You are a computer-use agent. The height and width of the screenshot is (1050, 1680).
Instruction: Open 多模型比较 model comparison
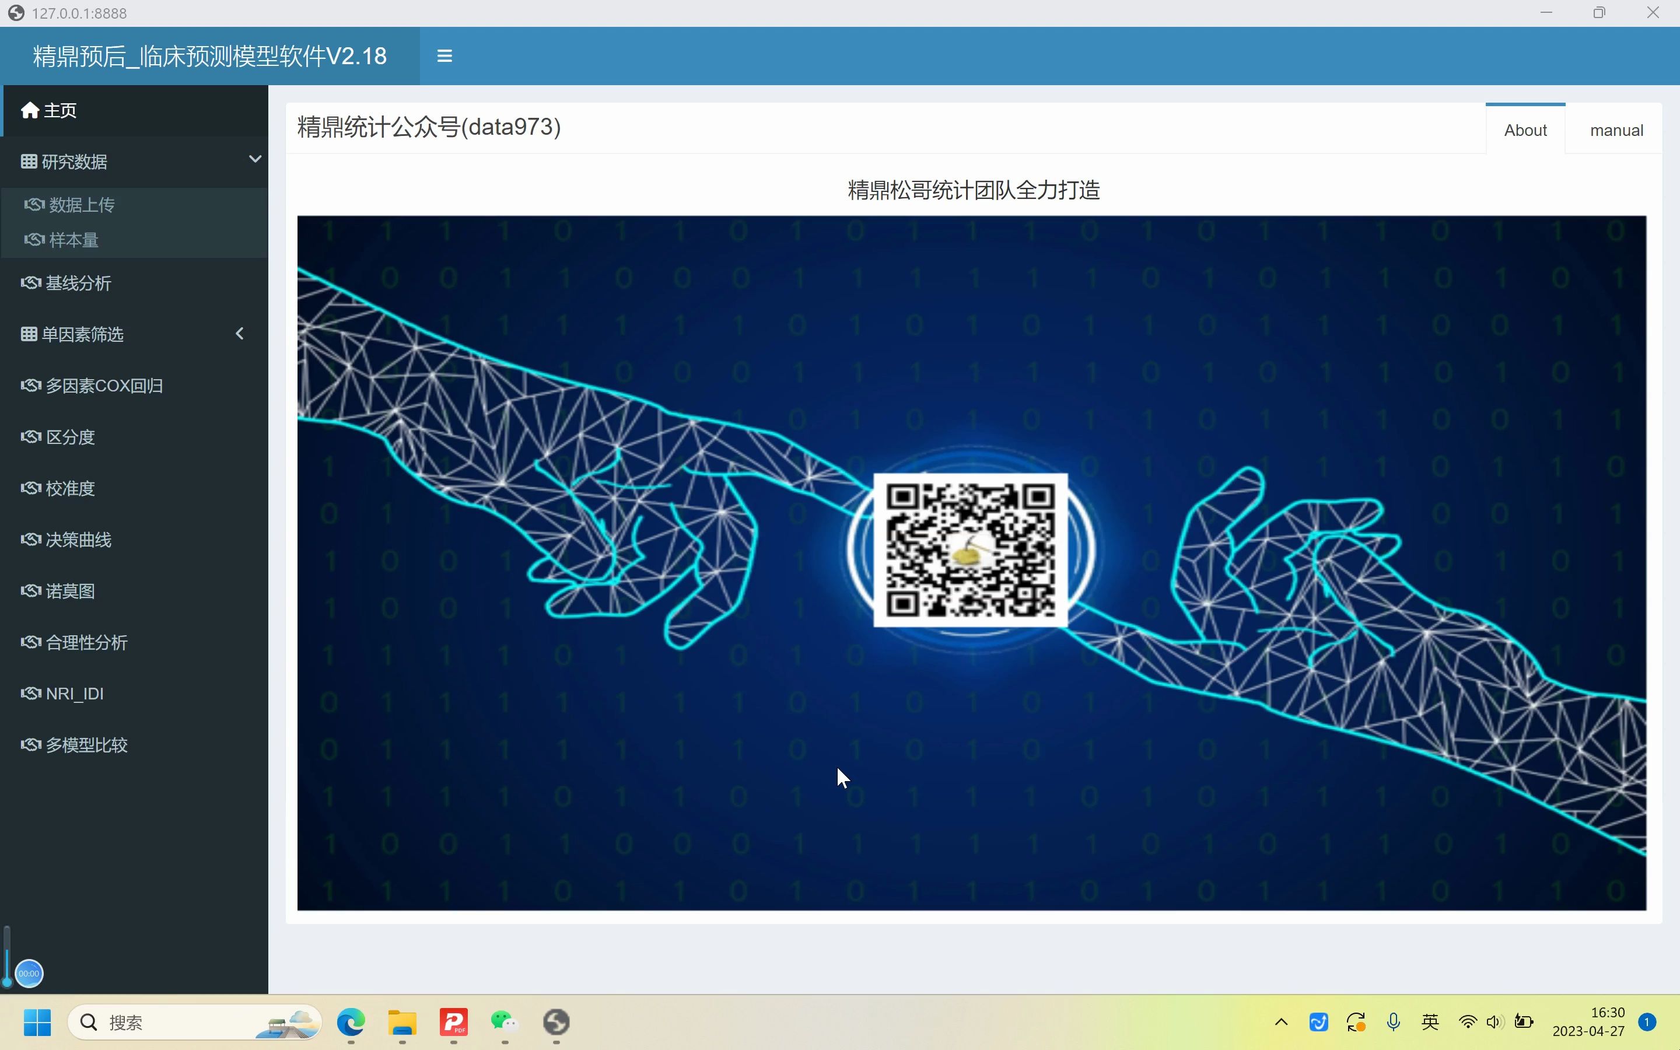coord(85,744)
